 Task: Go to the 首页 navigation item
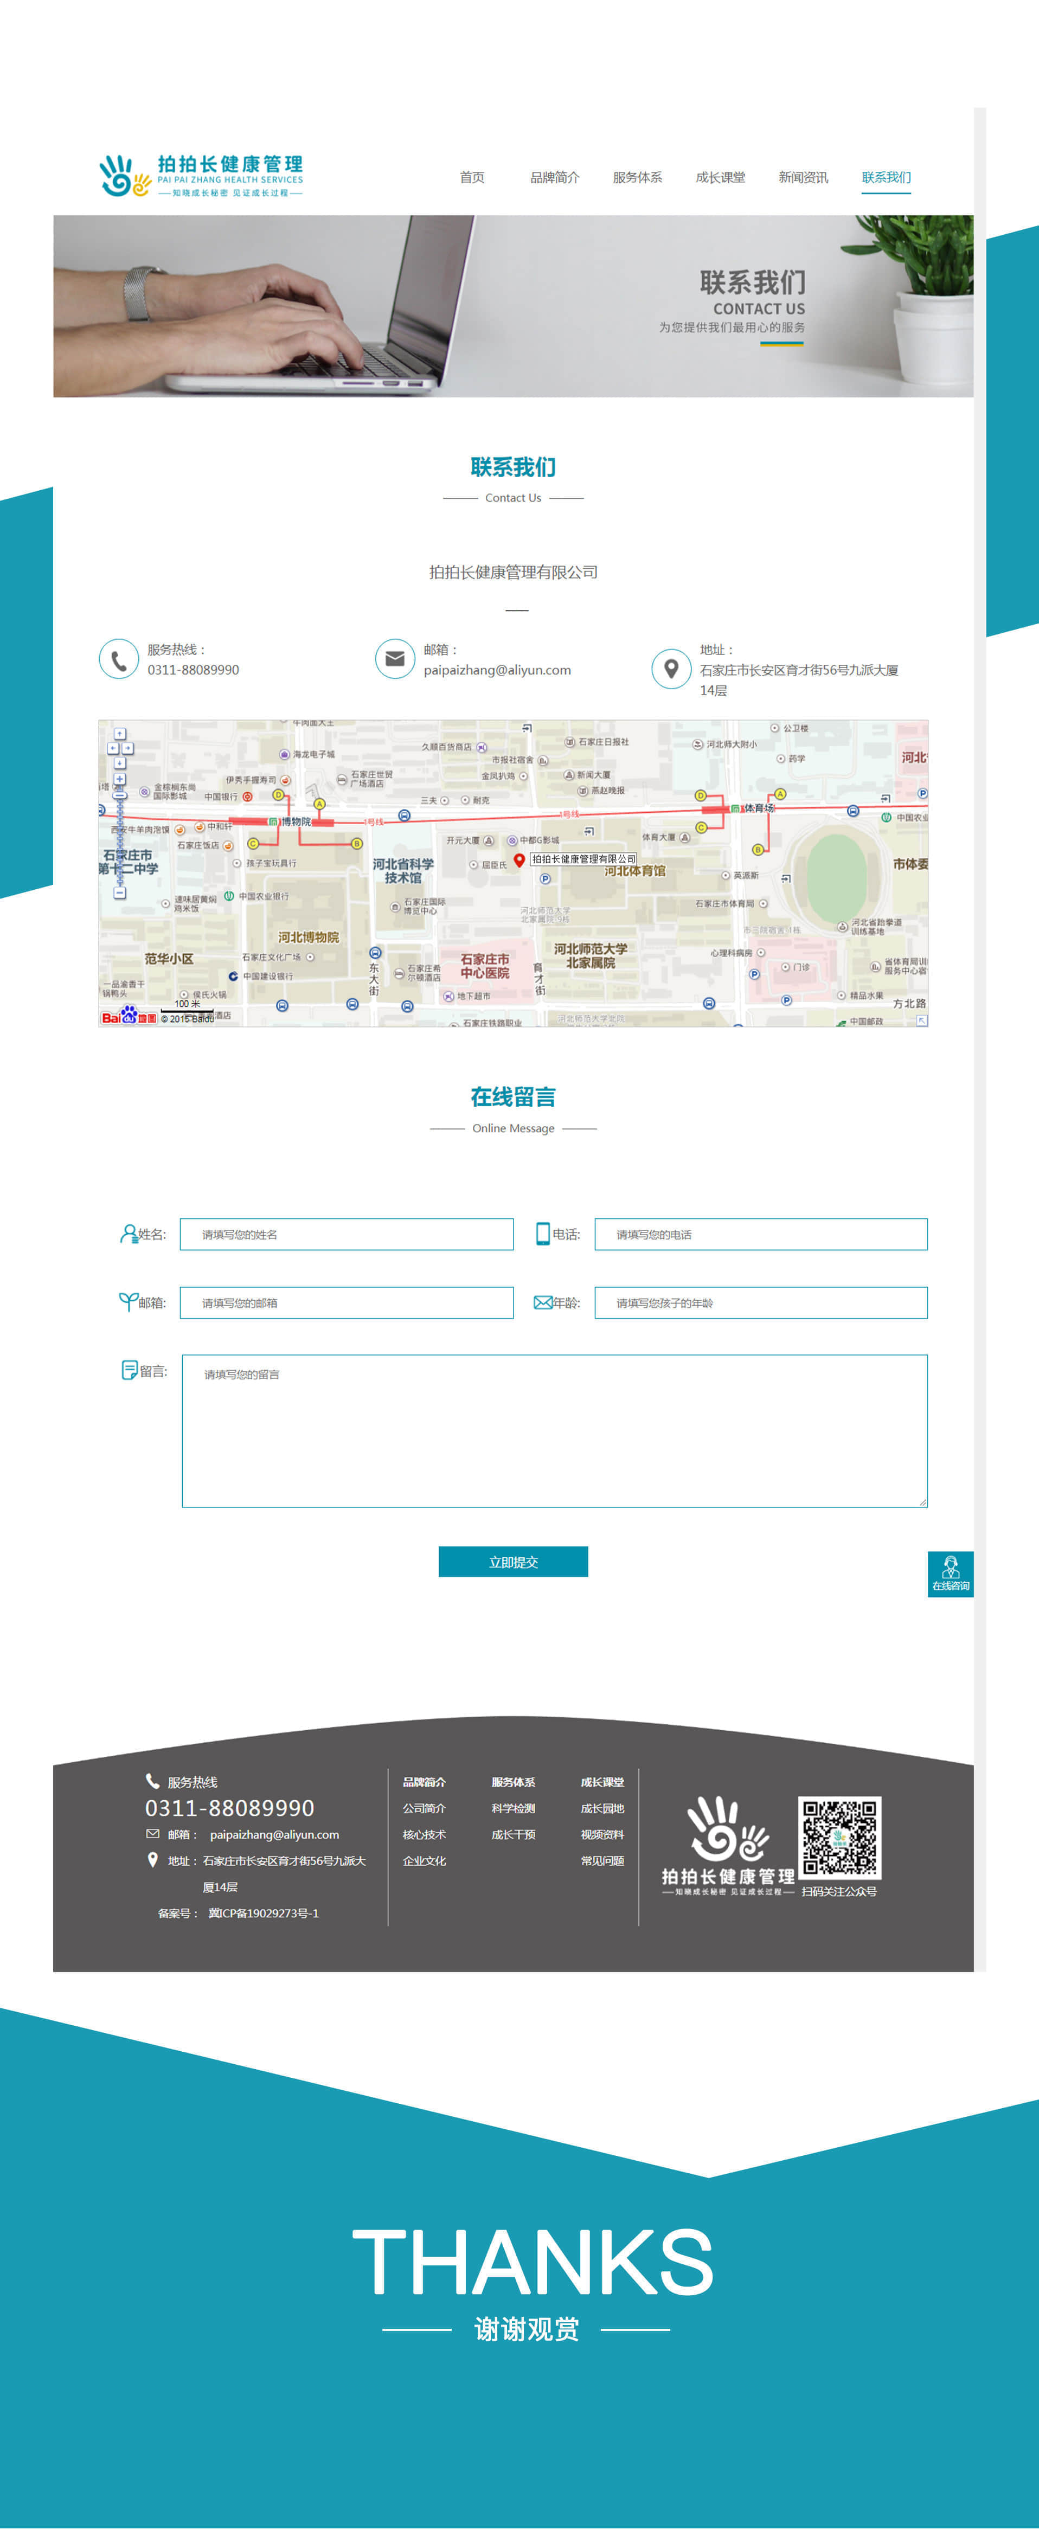(x=472, y=178)
